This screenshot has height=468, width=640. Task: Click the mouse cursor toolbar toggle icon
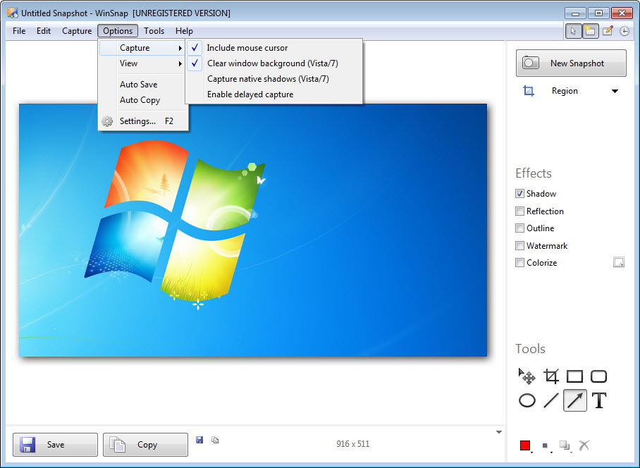click(573, 31)
